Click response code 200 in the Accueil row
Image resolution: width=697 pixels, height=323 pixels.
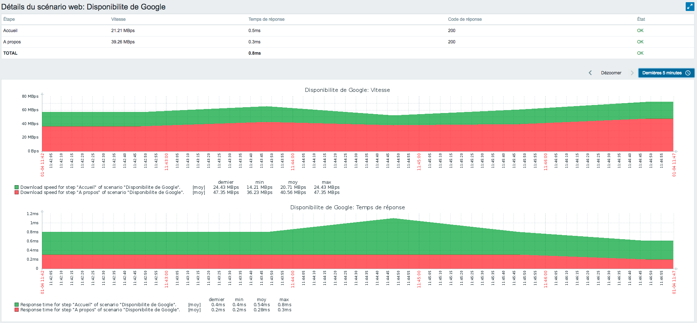tap(452, 31)
